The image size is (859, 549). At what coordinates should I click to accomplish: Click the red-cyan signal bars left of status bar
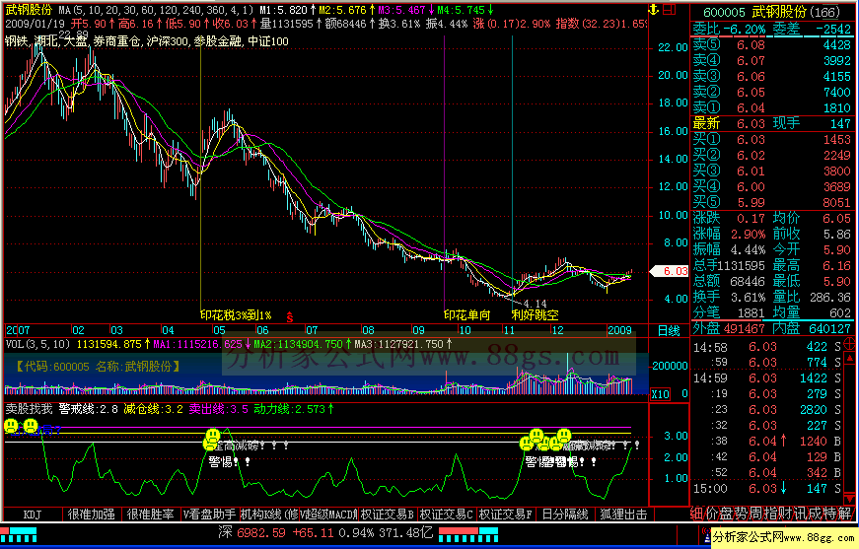coord(18,535)
